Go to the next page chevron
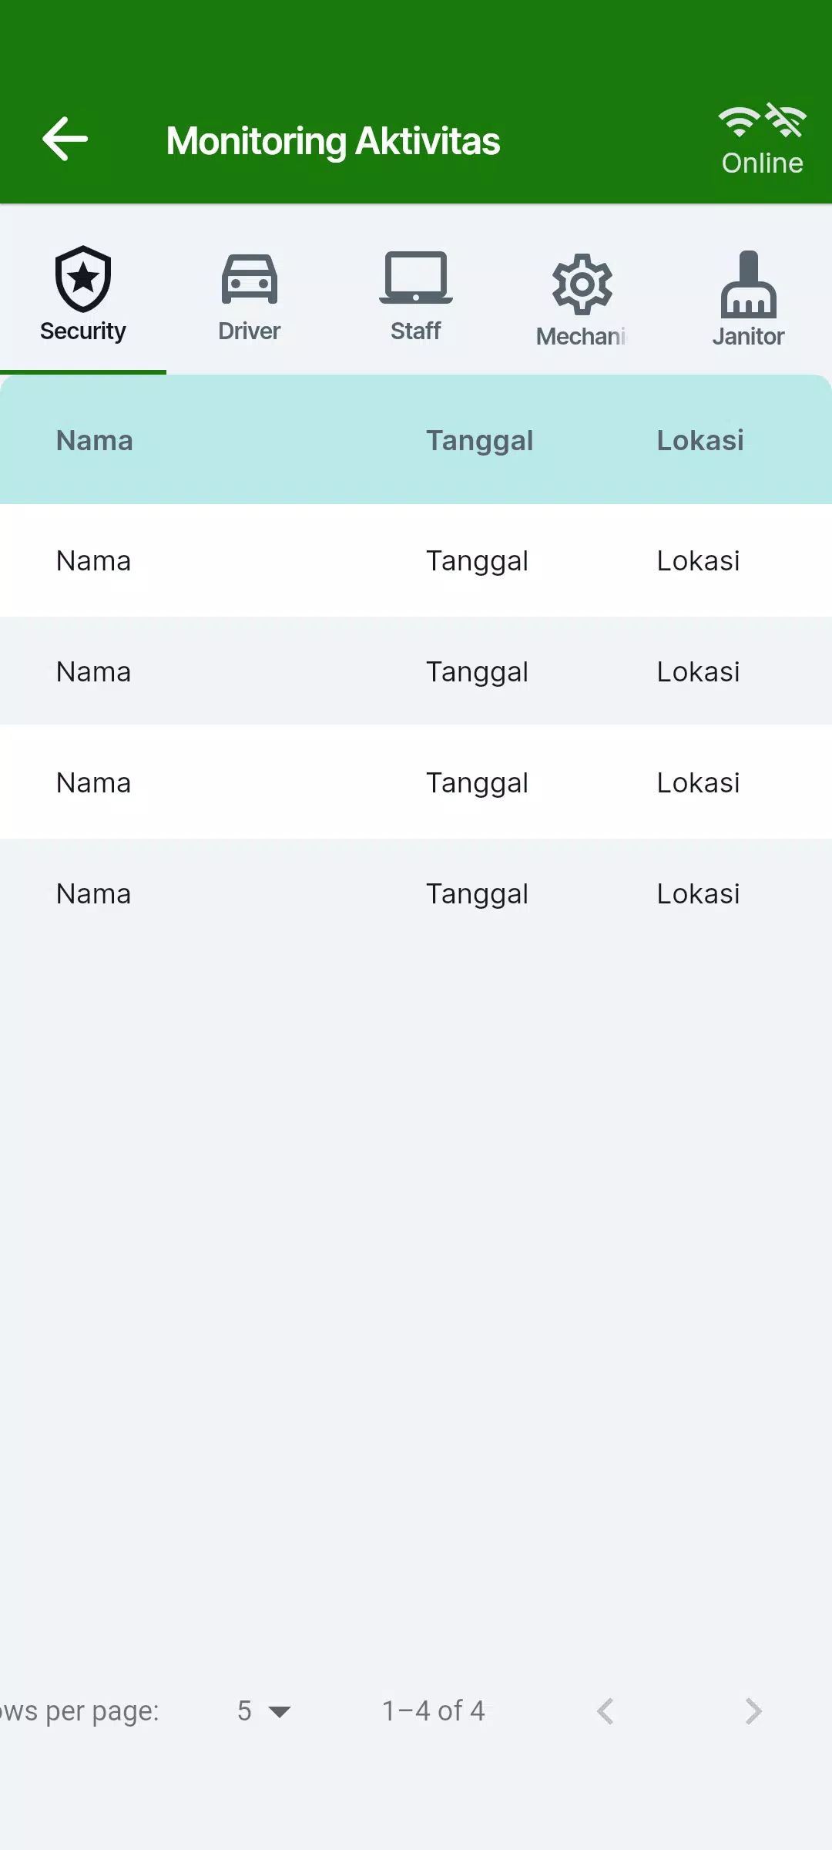This screenshot has width=832, height=1850. coord(753,1711)
